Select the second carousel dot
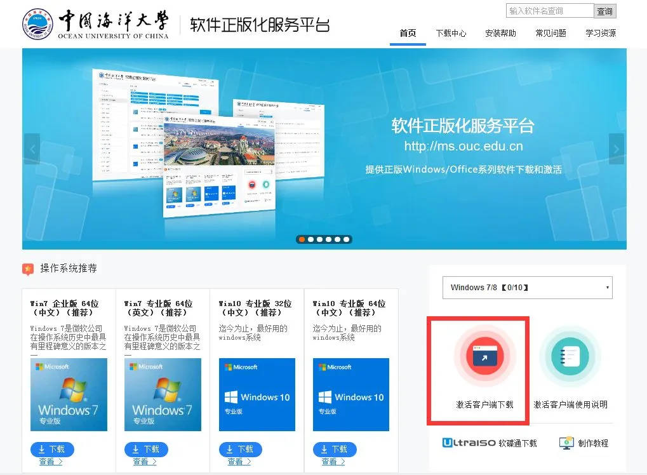 coord(310,239)
